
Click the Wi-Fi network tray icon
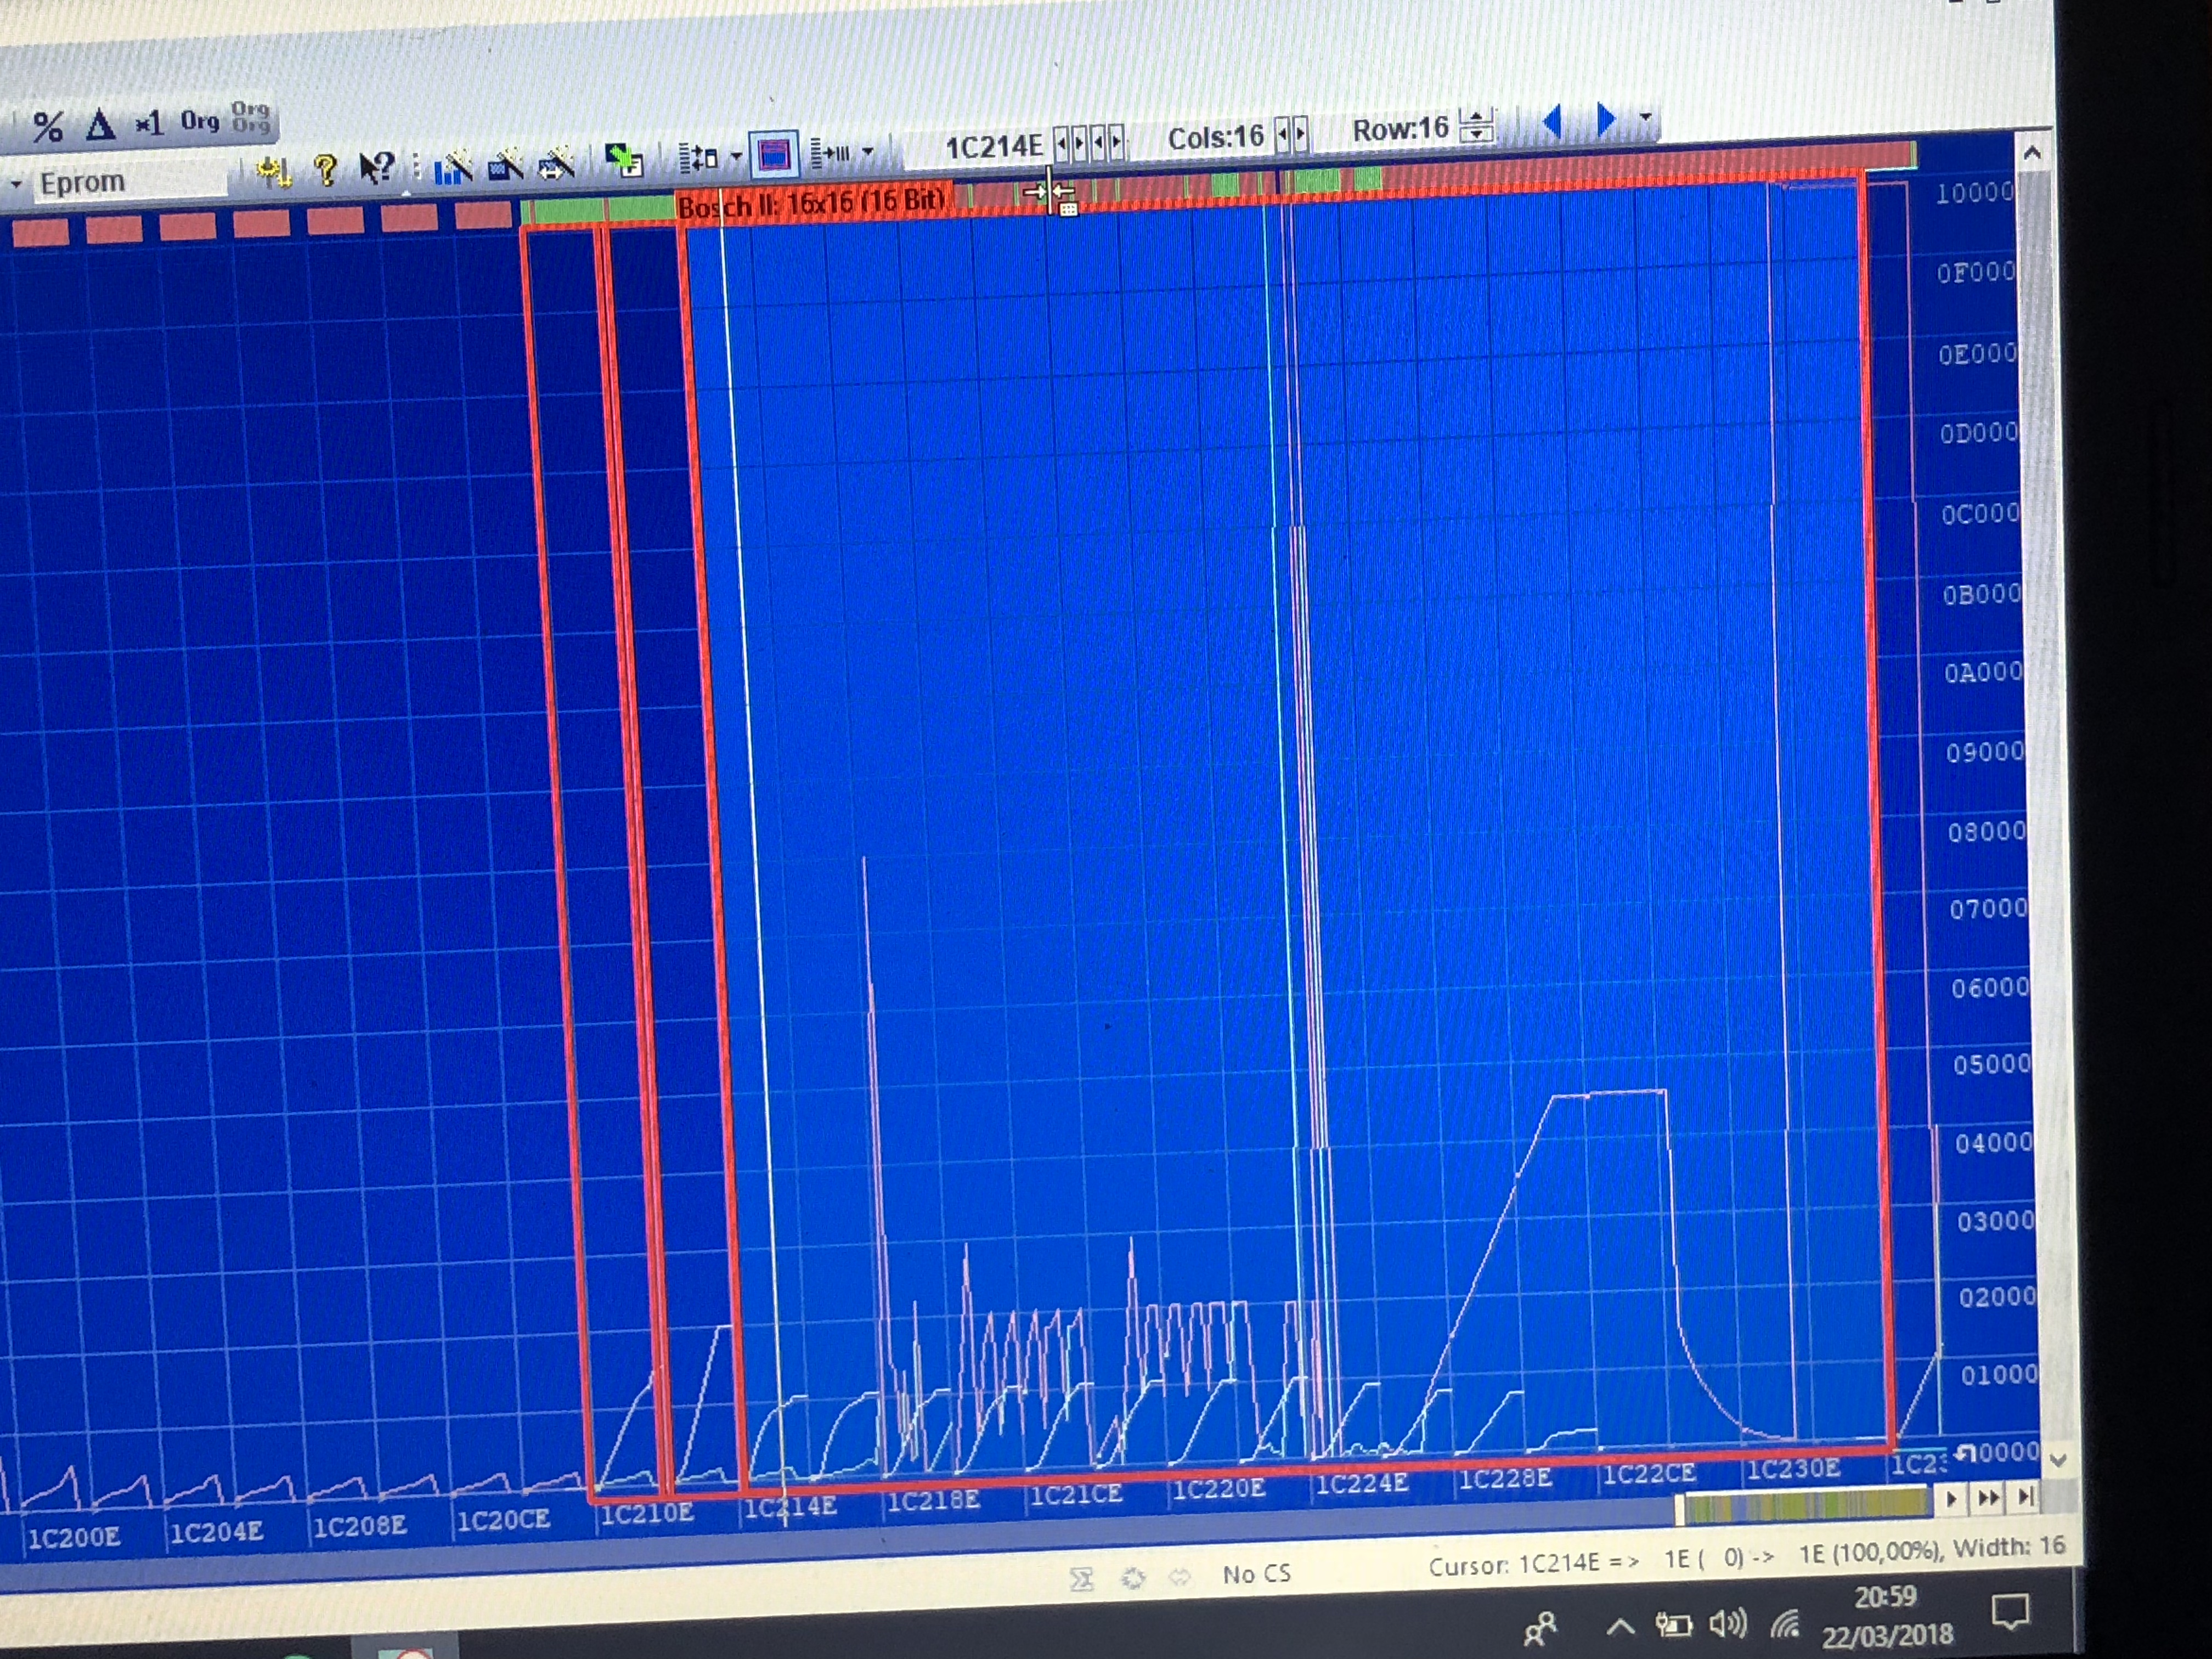pyautogui.click(x=1785, y=1624)
